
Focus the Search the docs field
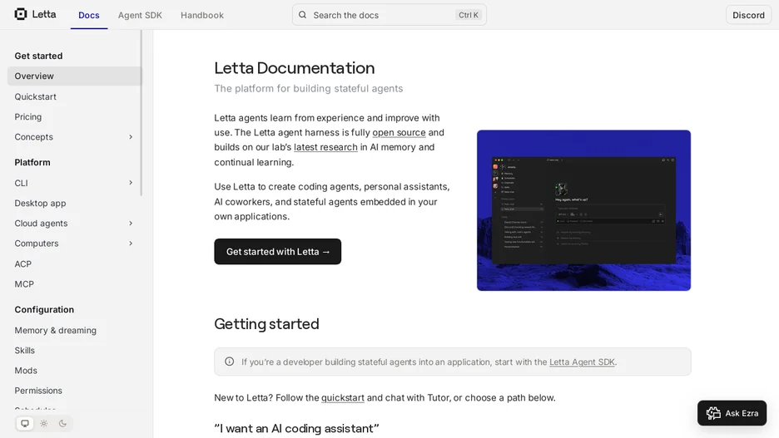tap(389, 15)
